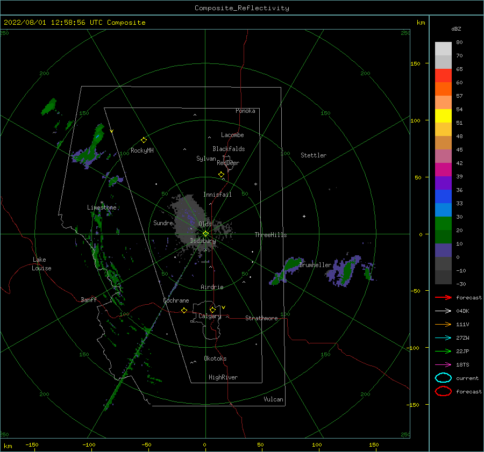This screenshot has height=452, width=484.
Task: Click yellow diamond marker south of RedDeer
Action: click(221, 175)
